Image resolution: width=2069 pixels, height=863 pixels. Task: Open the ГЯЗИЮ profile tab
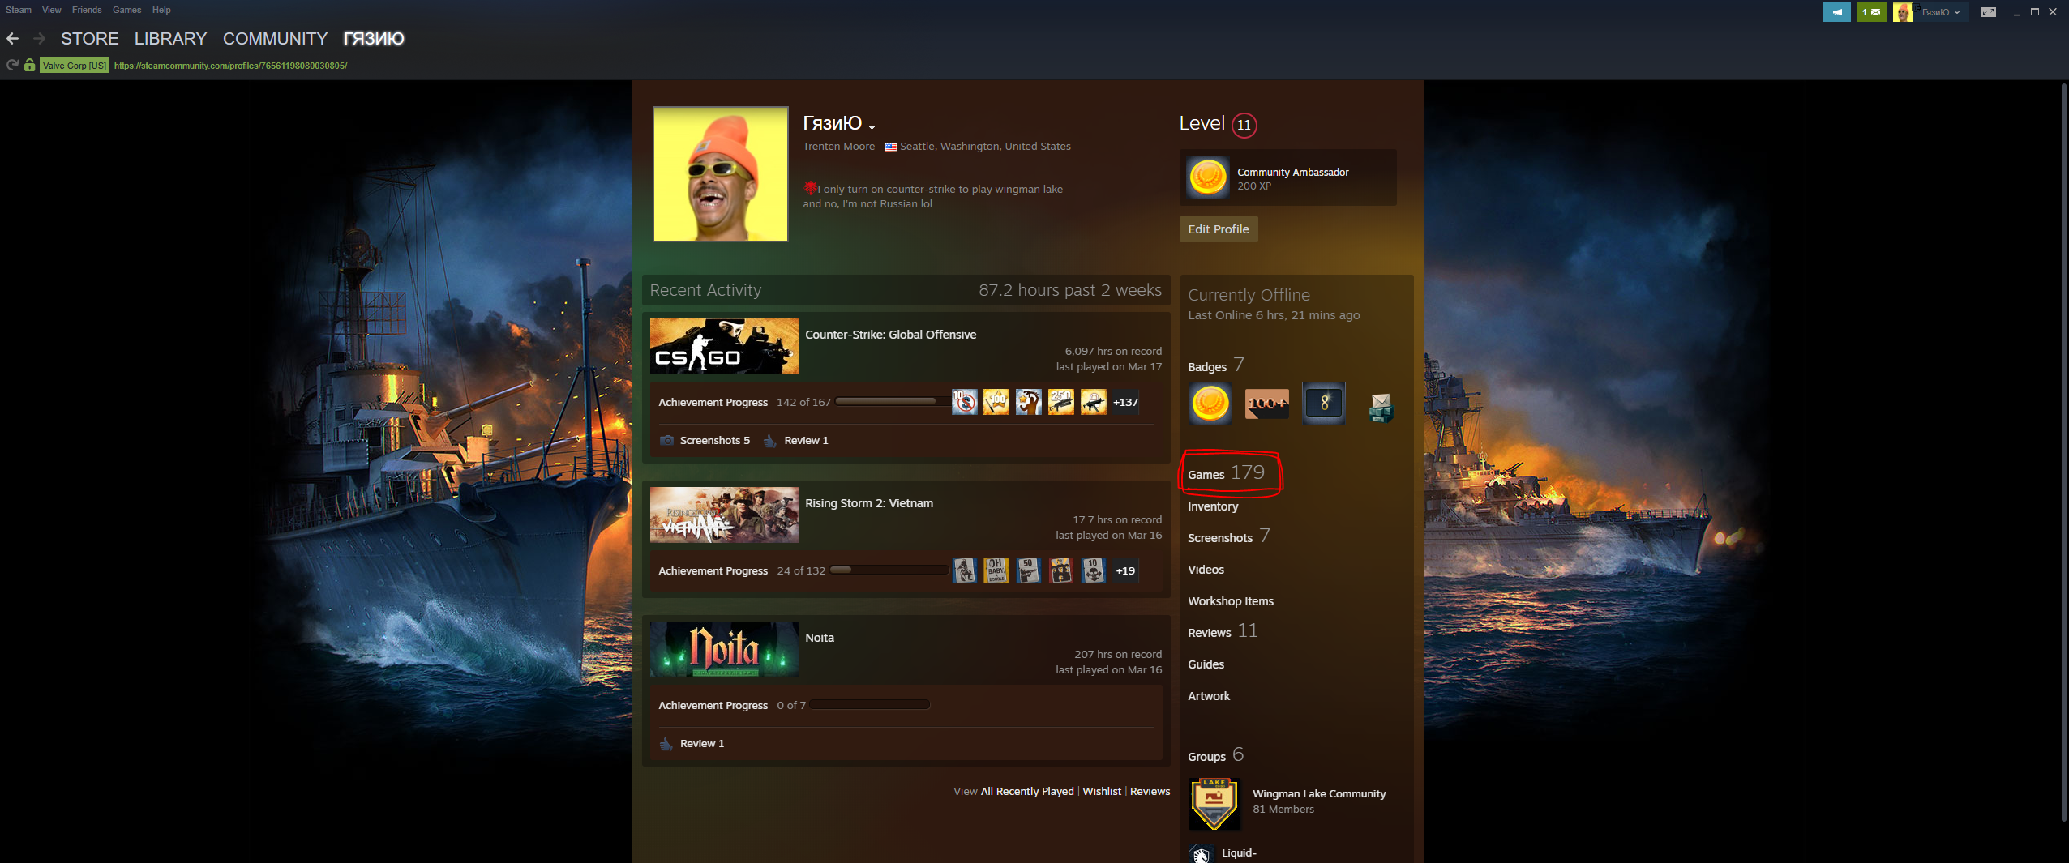374,39
